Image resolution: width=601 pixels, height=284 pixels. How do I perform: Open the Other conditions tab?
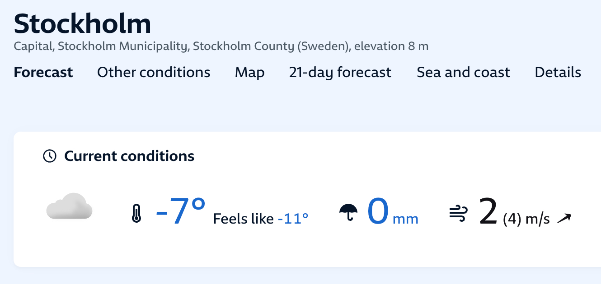point(154,72)
